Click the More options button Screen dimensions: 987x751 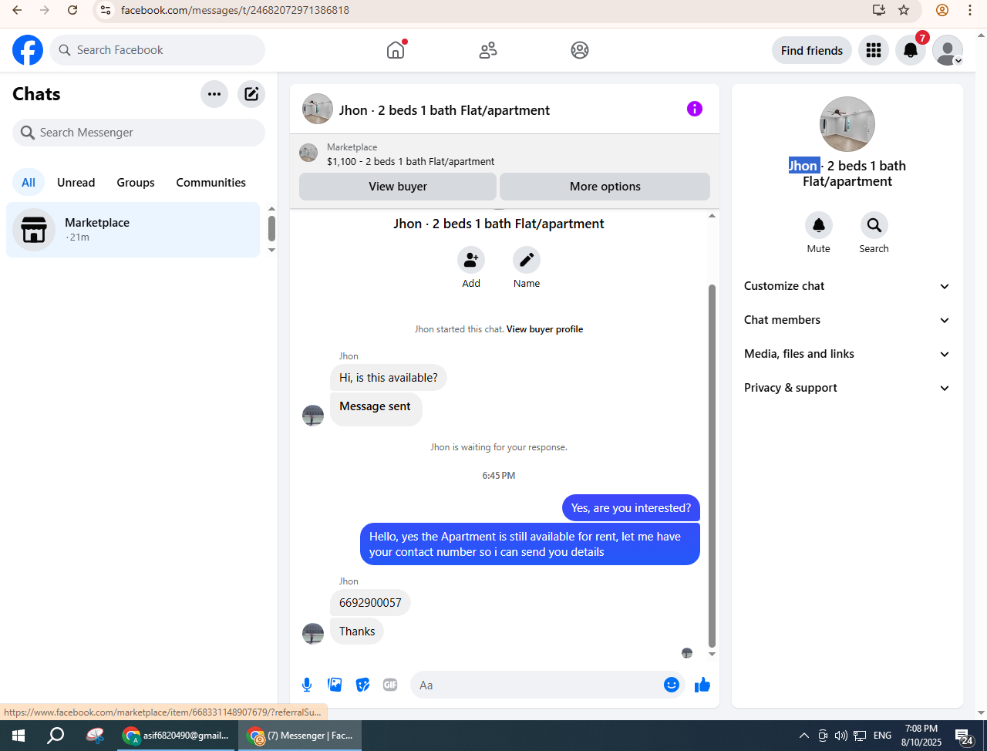click(605, 187)
